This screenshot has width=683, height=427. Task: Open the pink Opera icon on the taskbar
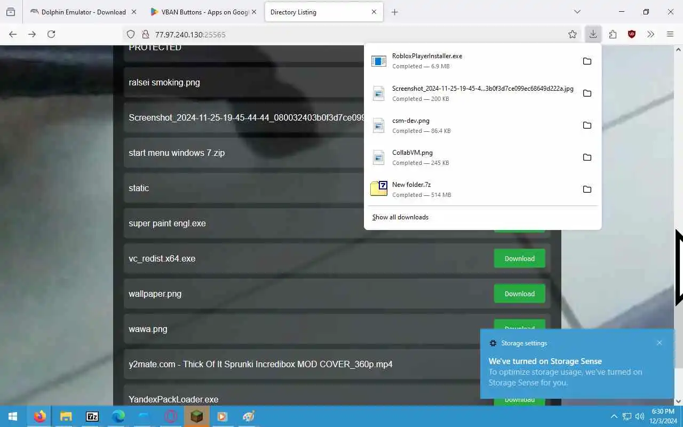[171, 416]
